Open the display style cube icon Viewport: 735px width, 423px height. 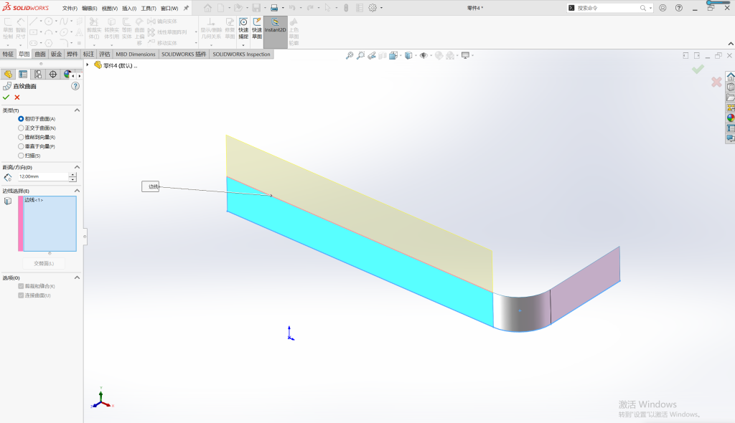tap(408, 56)
